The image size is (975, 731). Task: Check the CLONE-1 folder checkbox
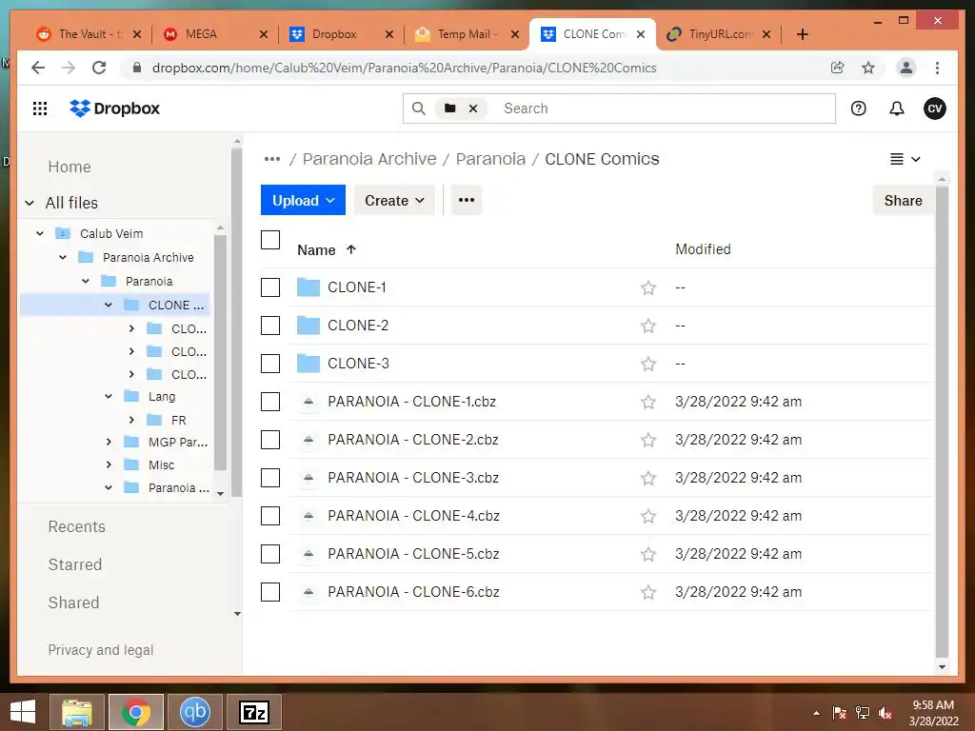[270, 287]
